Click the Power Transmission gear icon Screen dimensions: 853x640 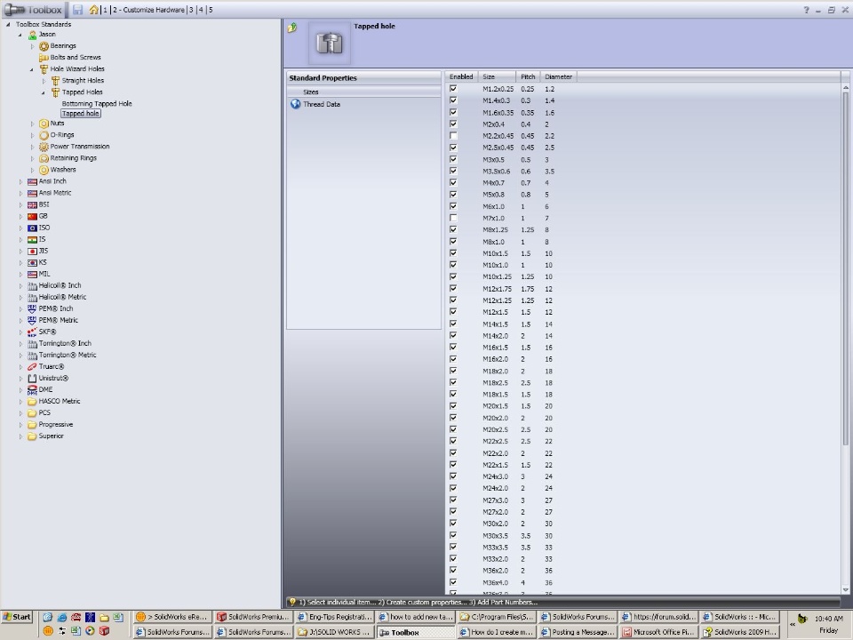(x=44, y=147)
